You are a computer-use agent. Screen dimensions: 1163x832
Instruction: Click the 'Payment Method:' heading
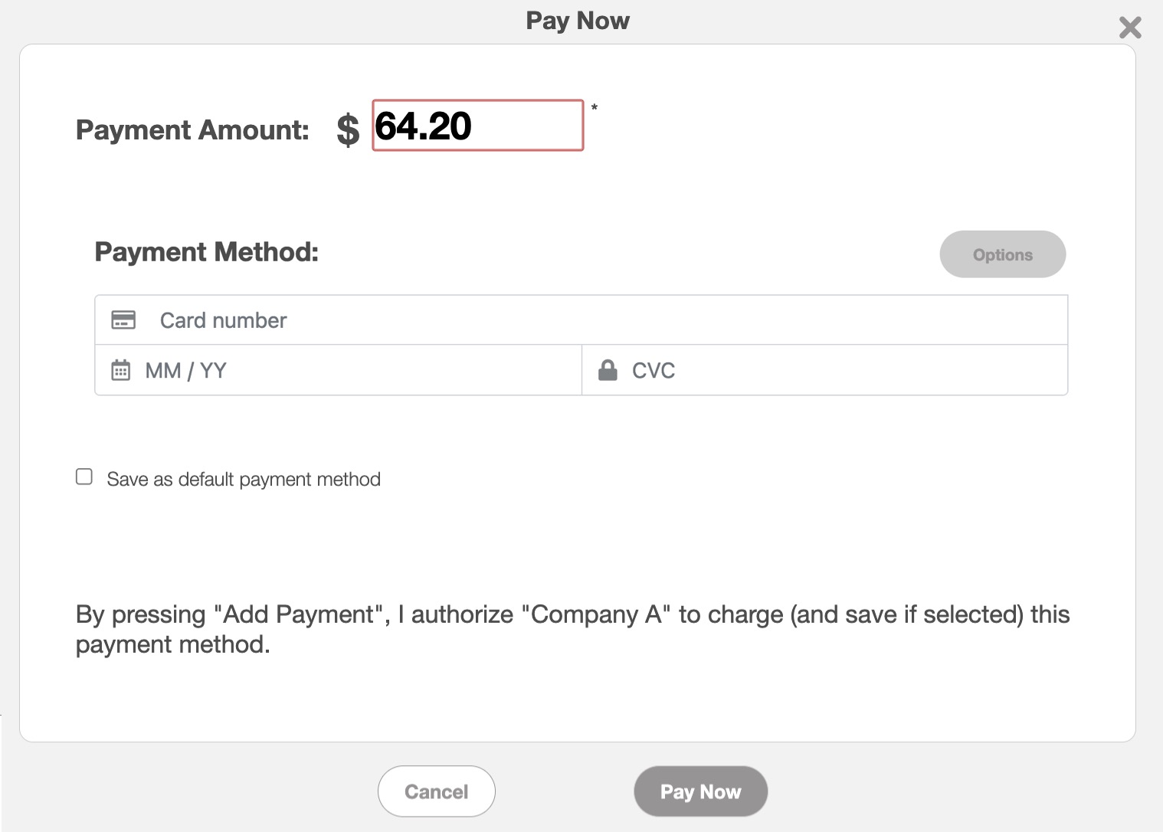coord(206,252)
